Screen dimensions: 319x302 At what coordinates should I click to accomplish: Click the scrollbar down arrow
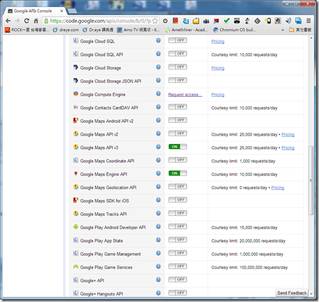pyautogui.click(x=311, y=294)
